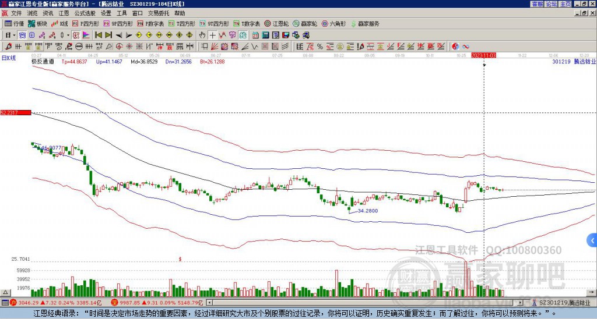Select the circle with horizontal line tool
Image resolution: width=597 pixels, height=319 pixels.
coord(79,47)
